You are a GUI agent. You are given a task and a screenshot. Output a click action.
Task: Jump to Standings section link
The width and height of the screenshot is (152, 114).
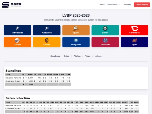55,56
